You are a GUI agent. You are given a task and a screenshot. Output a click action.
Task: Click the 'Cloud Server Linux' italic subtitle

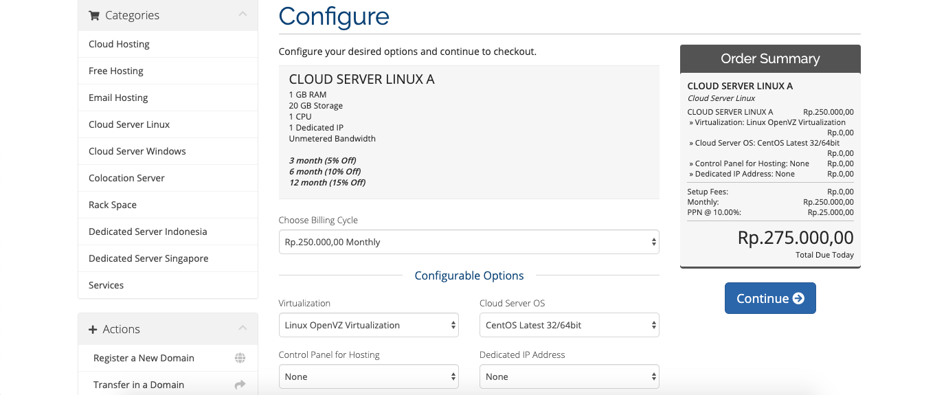click(x=721, y=98)
